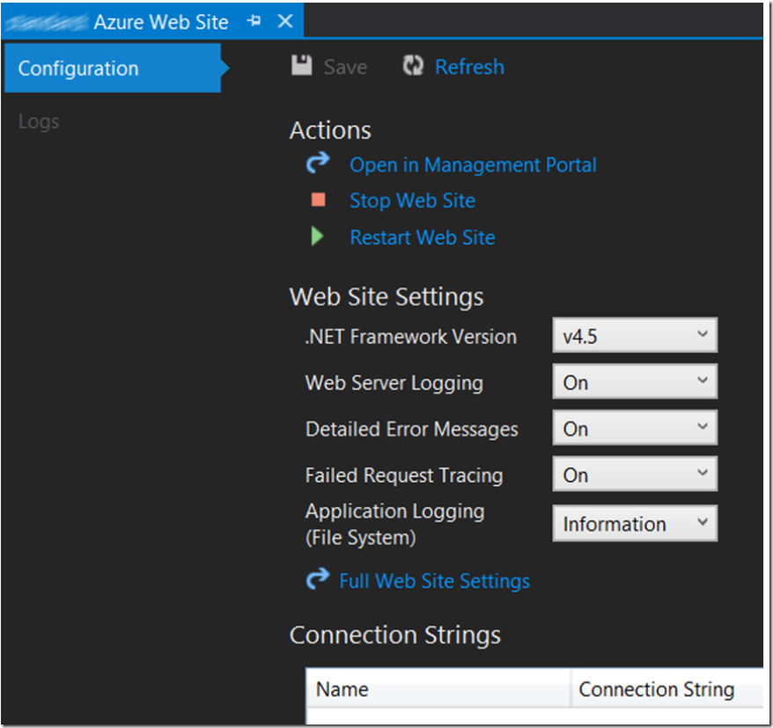The height and width of the screenshot is (728, 773).
Task: Click the Failed Request Tracing label
Action: [x=404, y=475]
